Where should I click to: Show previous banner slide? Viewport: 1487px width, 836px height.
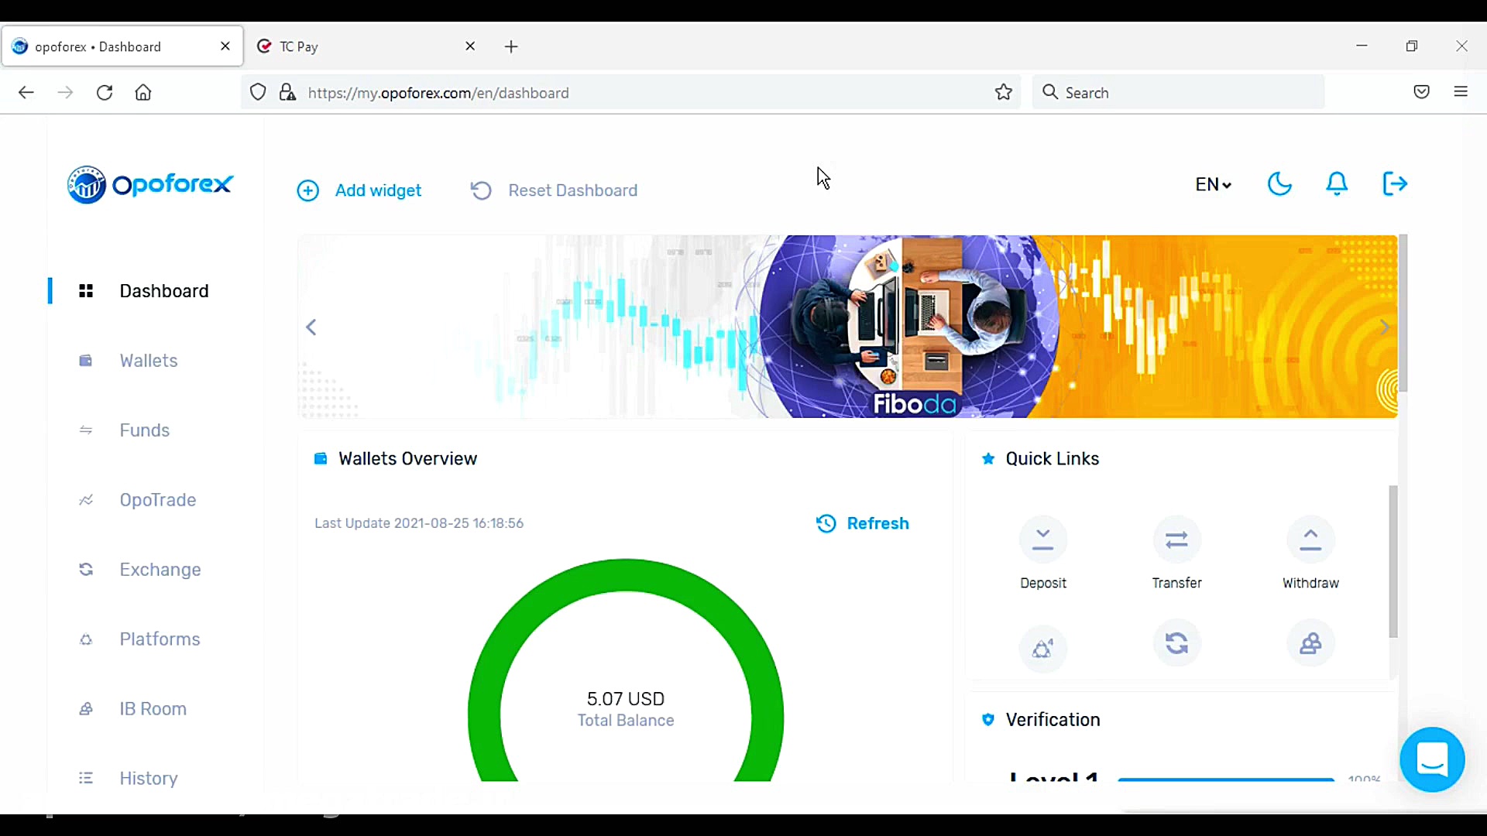pyautogui.click(x=311, y=327)
